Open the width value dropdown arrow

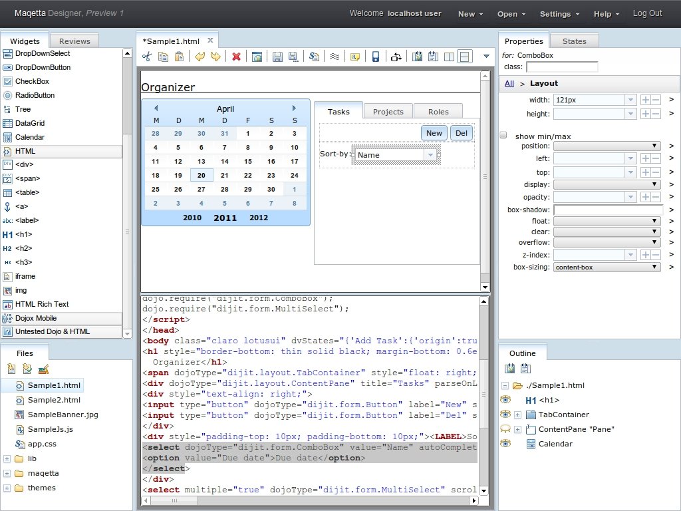tap(630, 100)
